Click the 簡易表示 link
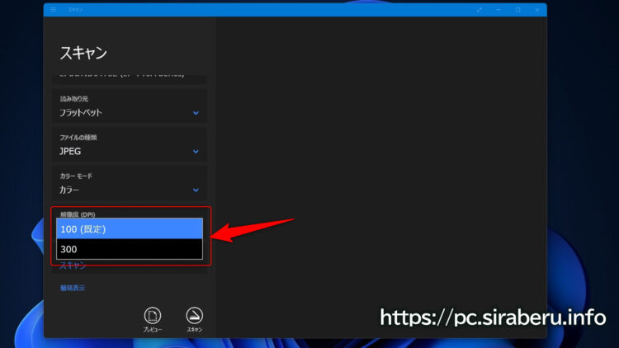This screenshot has width=619, height=348. 73,288
